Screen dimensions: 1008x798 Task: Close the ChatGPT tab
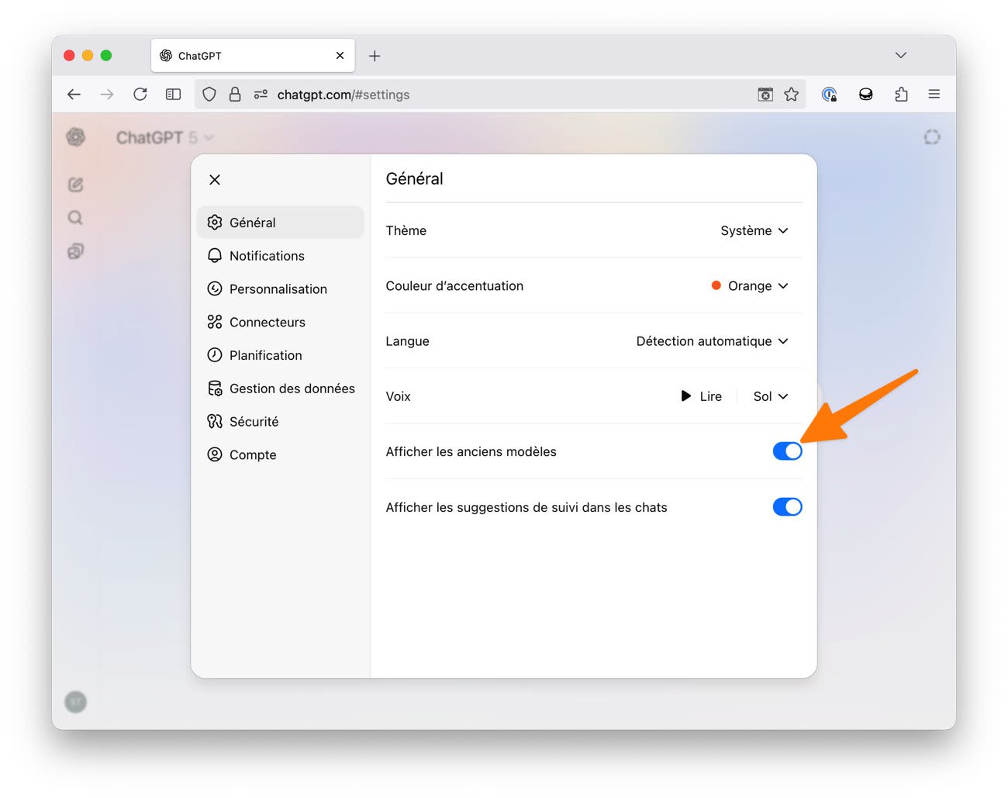[340, 56]
